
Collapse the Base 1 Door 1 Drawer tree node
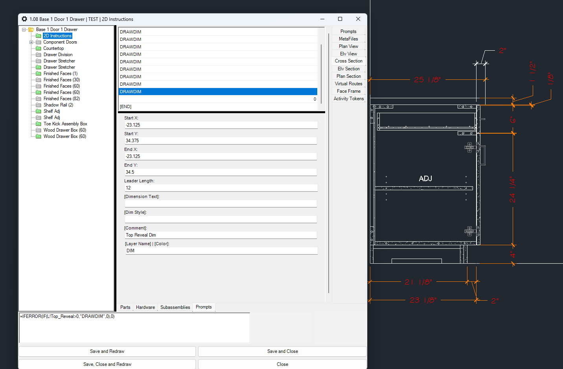[x=24, y=29]
